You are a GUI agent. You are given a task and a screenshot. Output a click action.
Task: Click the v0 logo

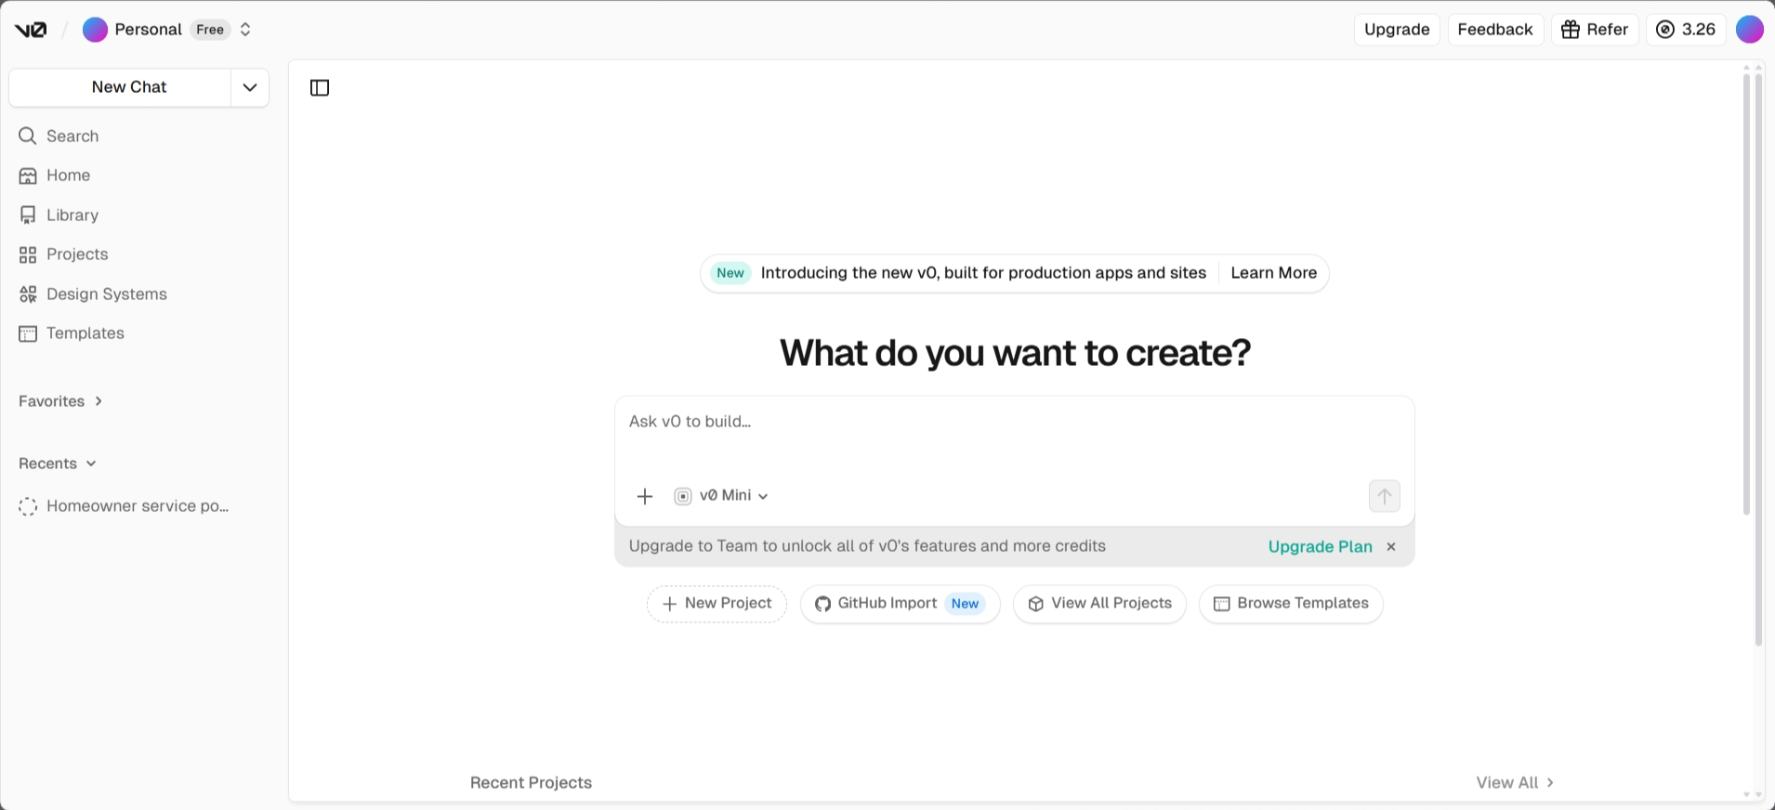pos(31,30)
